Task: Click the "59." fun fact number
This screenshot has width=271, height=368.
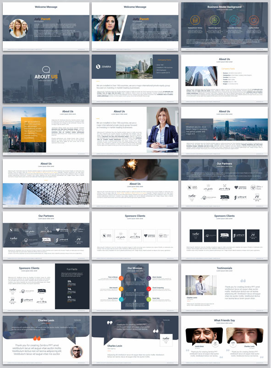Action: pyautogui.click(x=70, y=281)
